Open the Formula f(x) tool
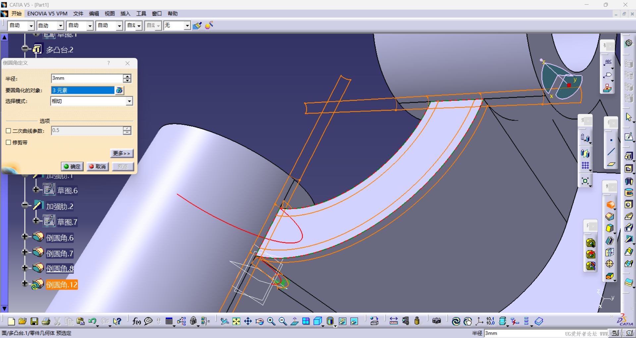636x338 pixels. point(136,321)
